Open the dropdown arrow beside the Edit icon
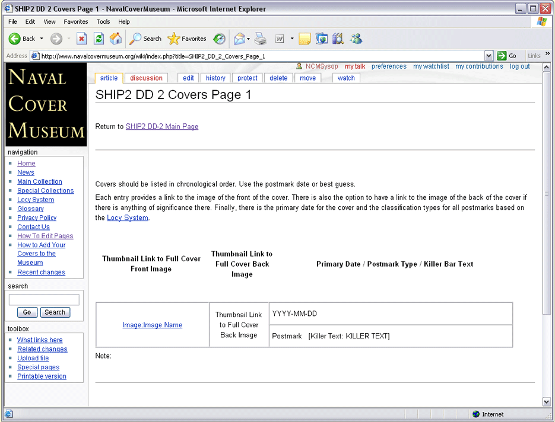Viewport: 555px width, 422px height. [x=292, y=39]
